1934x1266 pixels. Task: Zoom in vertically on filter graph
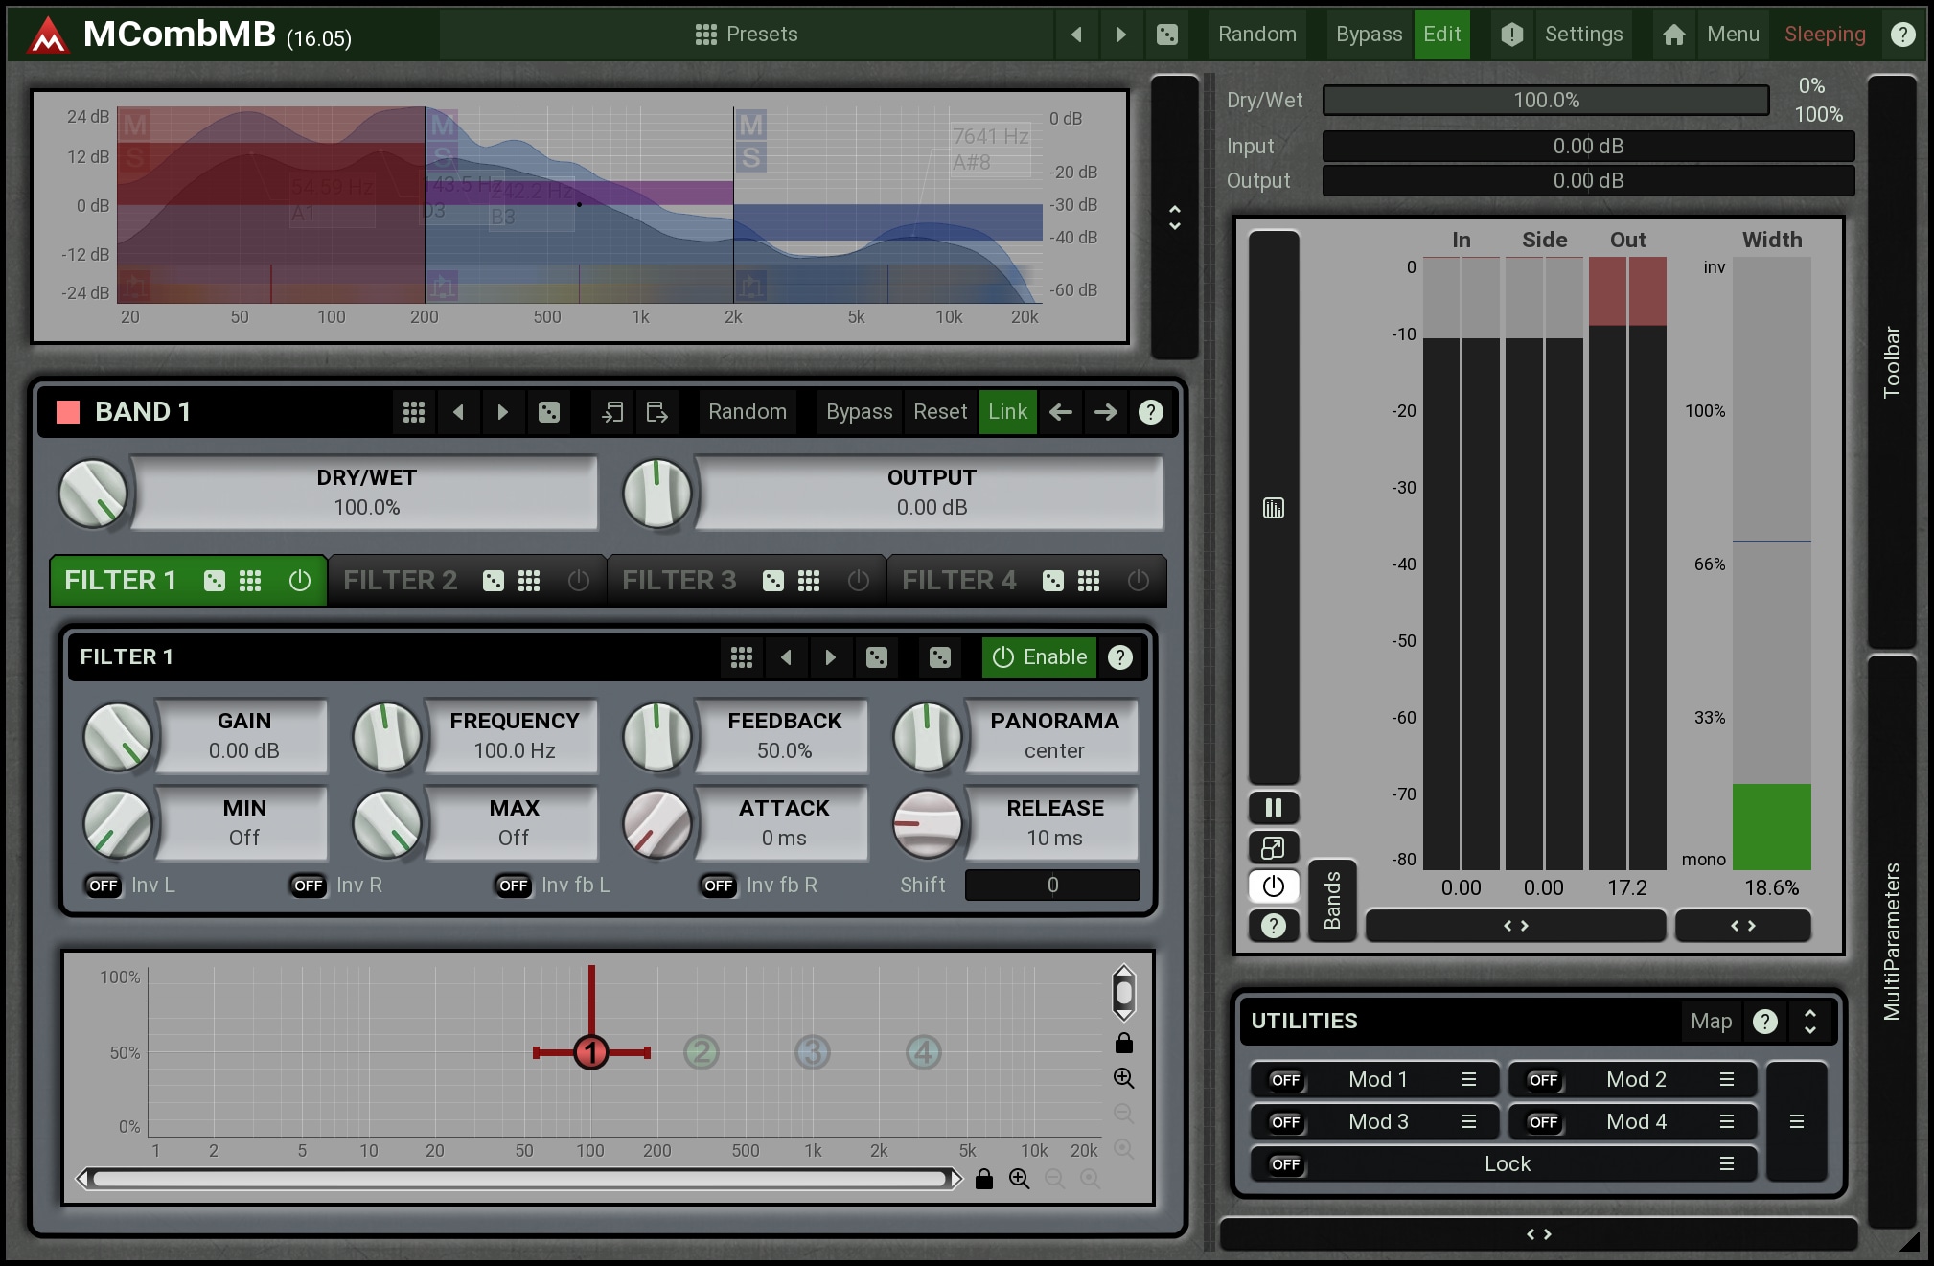1123,1078
